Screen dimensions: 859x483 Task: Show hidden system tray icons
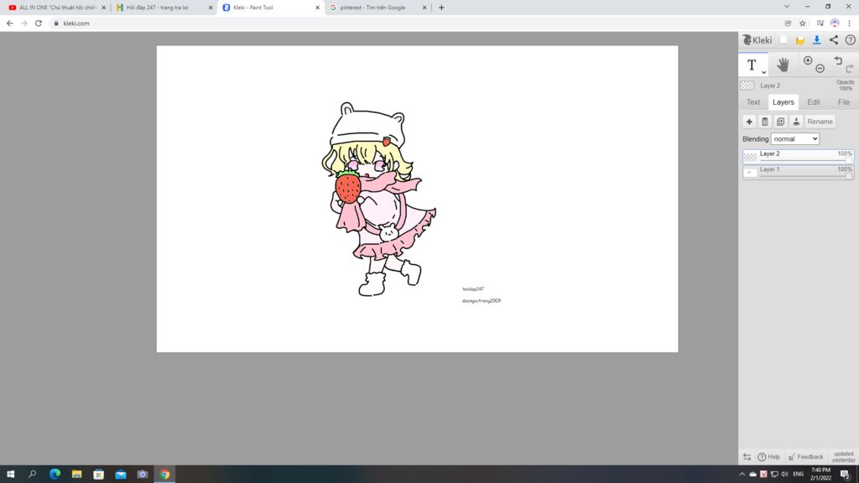[x=742, y=475]
